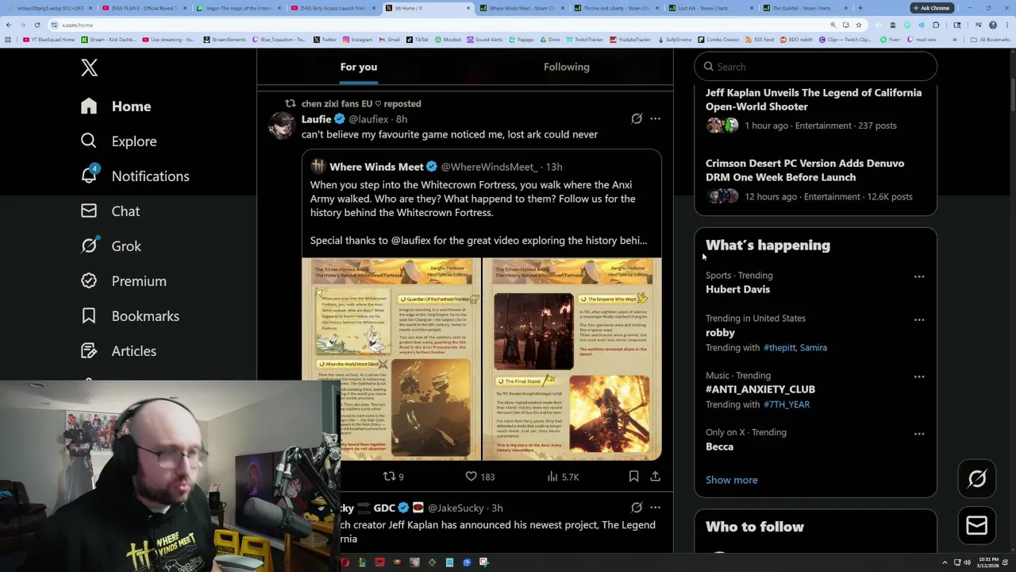The width and height of the screenshot is (1016, 572).
Task: Like Laufie's post with 183 likes
Action: click(479, 477)
